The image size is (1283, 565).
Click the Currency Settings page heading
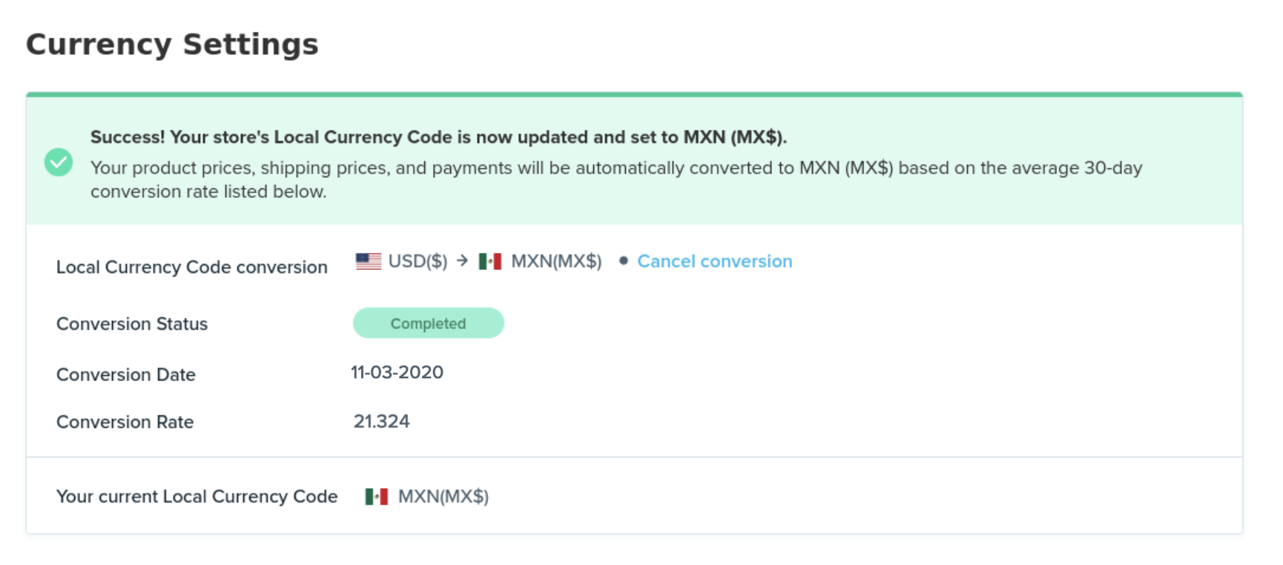[x=172, y=44]
